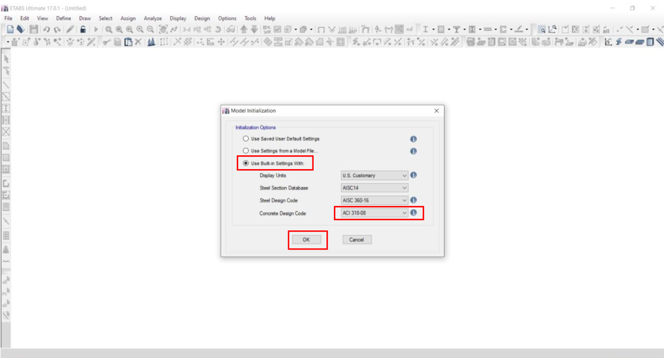Open the Display Units dropdown
Image resolution: width=664 pixels, height=358 pixels.
point(374,176)
